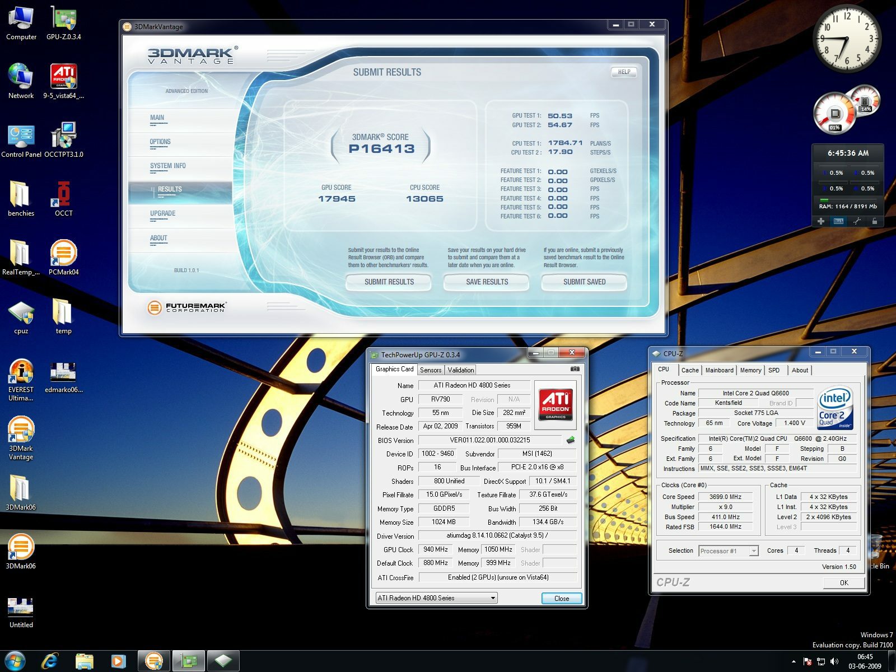This screenshot has width=896, height=672.
Task: Click SUBMIT RESULTS button
Action: tap(389, 282)
